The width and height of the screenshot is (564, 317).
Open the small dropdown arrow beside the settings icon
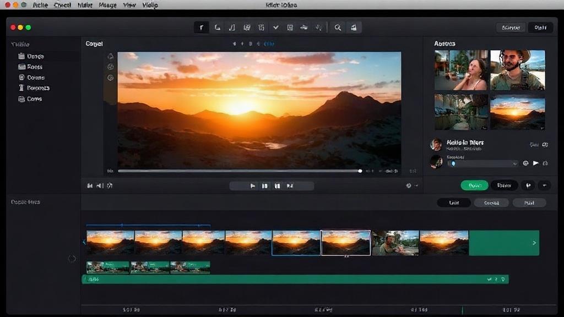[x=416, y=186]
